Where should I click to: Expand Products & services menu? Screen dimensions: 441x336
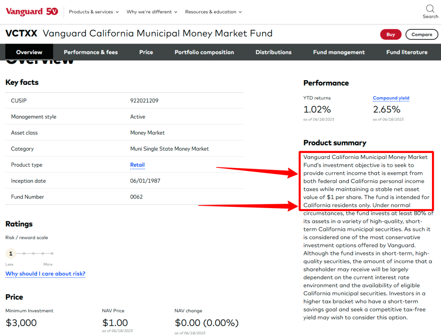(x=93, y=12)
